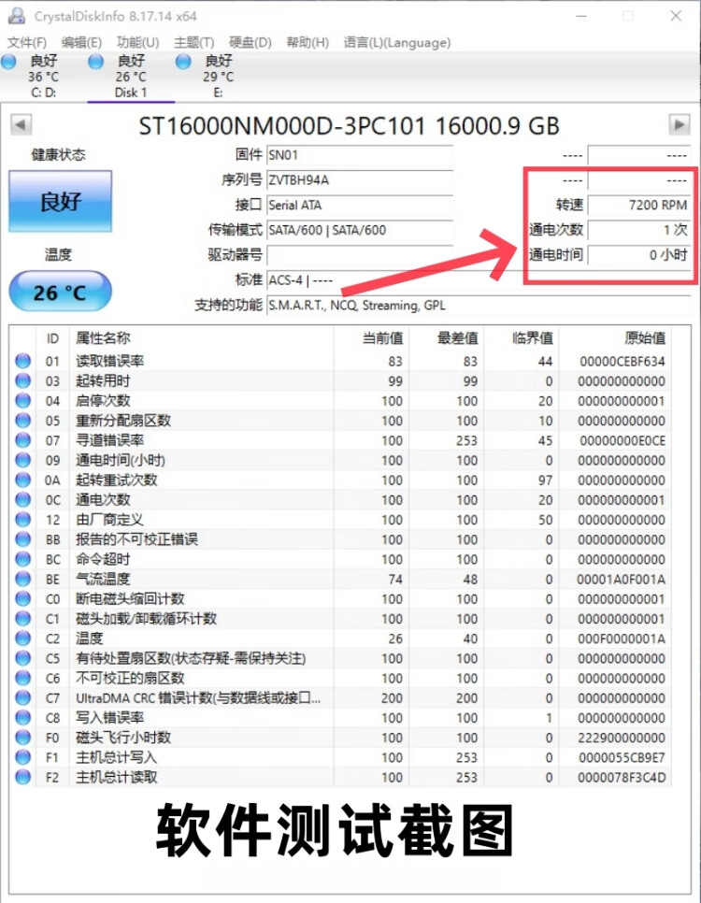
Task: Click status icon of 主机总计读取 row
Action: pos(23,777)
